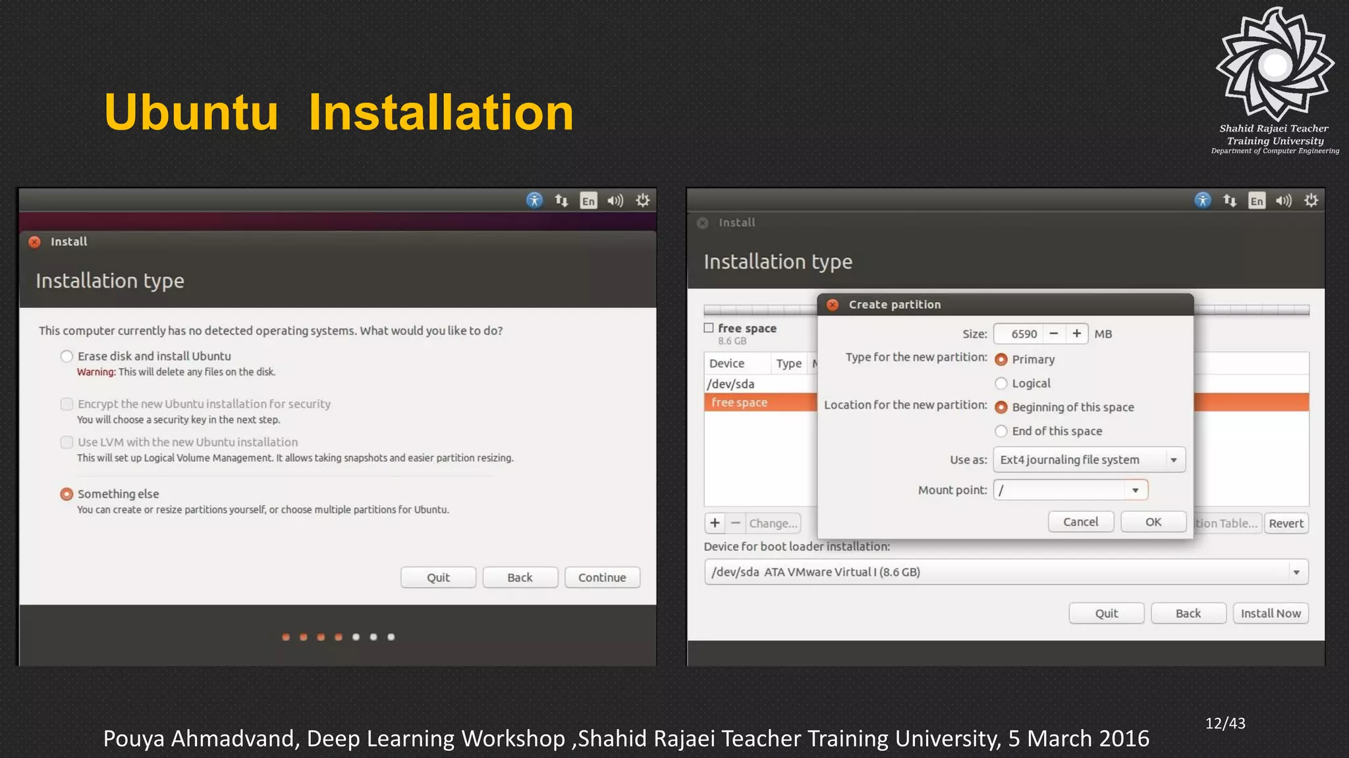Screen dimensions: 1349x758
Task: Increase partition size with plus stepper
Action: 1077,334
